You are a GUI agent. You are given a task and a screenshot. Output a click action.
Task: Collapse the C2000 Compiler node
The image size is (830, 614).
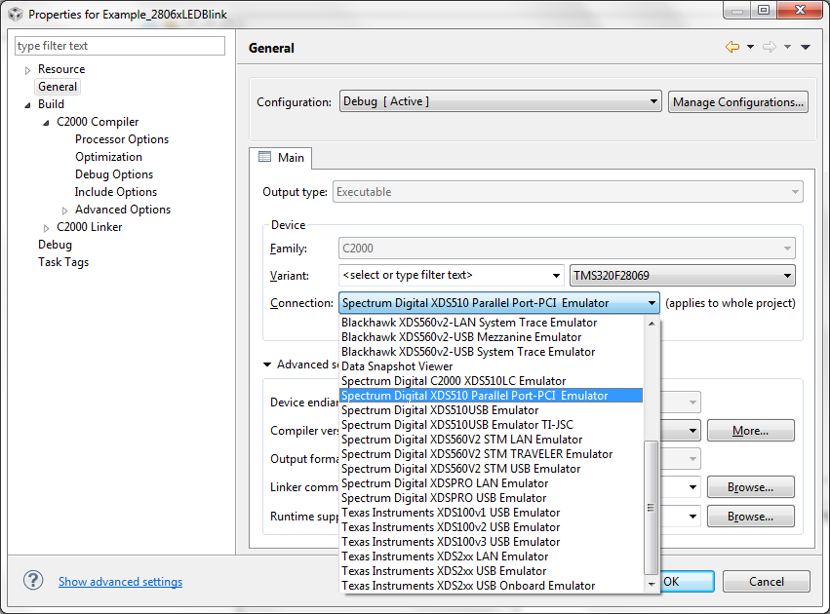point(46,123)
